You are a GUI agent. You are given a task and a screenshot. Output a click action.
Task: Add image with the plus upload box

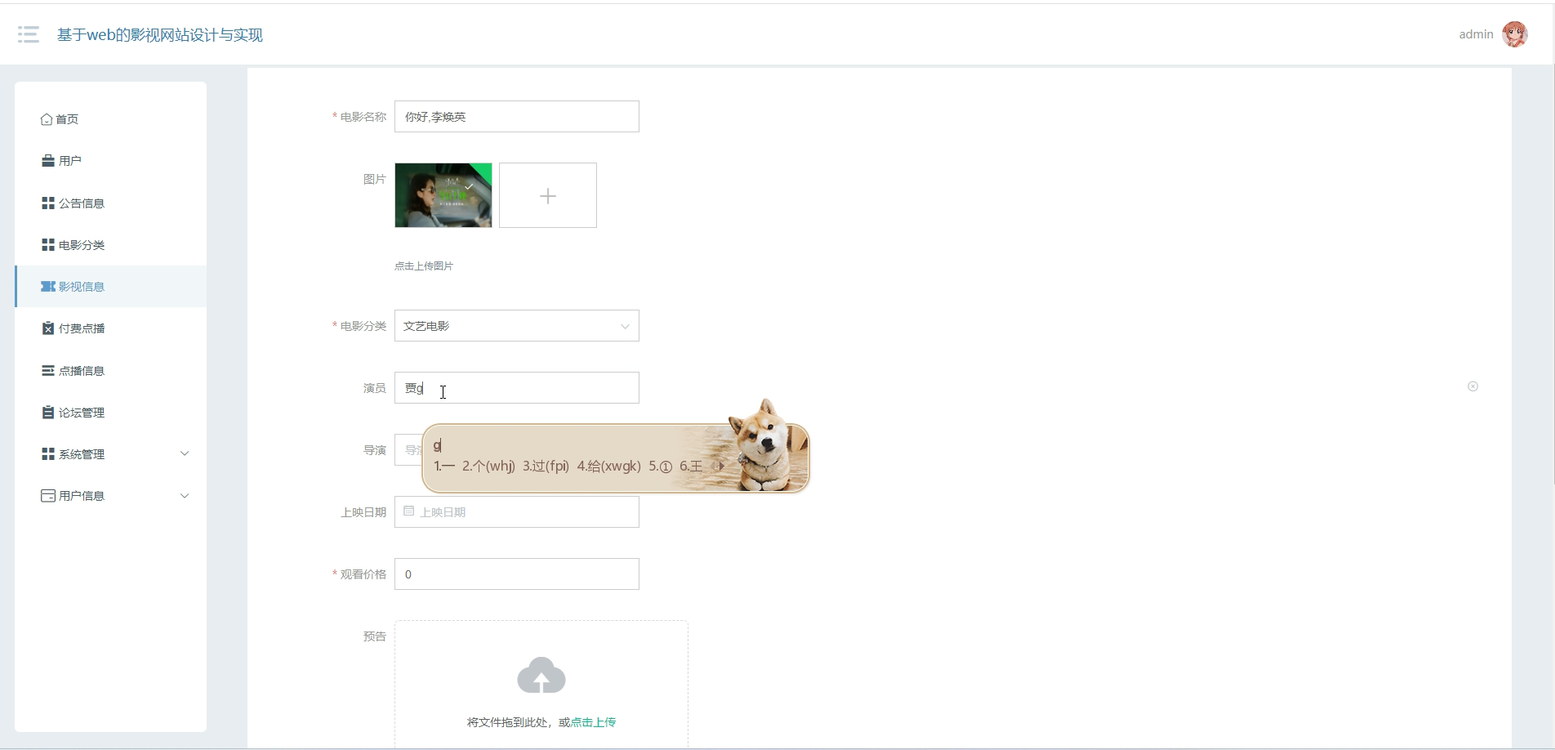548,195
